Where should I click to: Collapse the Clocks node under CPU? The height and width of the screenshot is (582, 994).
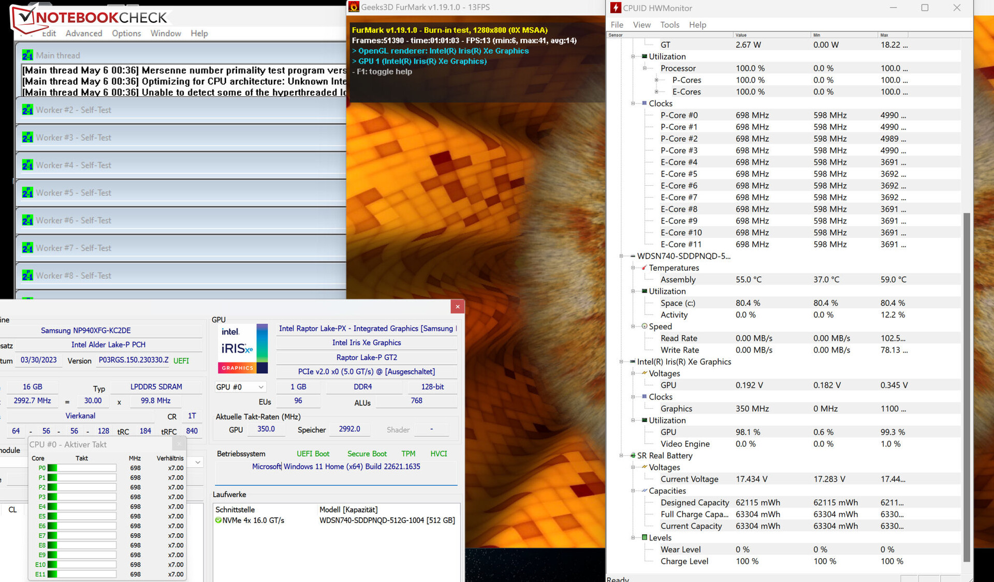click(633, 103)
